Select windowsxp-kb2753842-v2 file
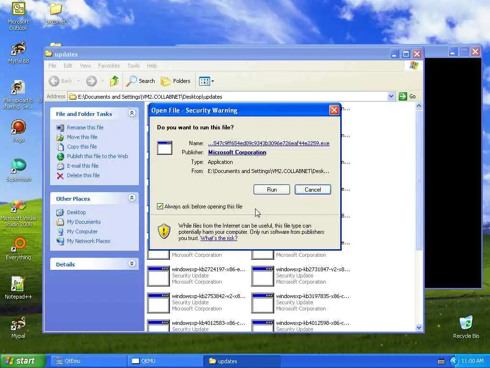490x368 pixels. coord(197,303)
